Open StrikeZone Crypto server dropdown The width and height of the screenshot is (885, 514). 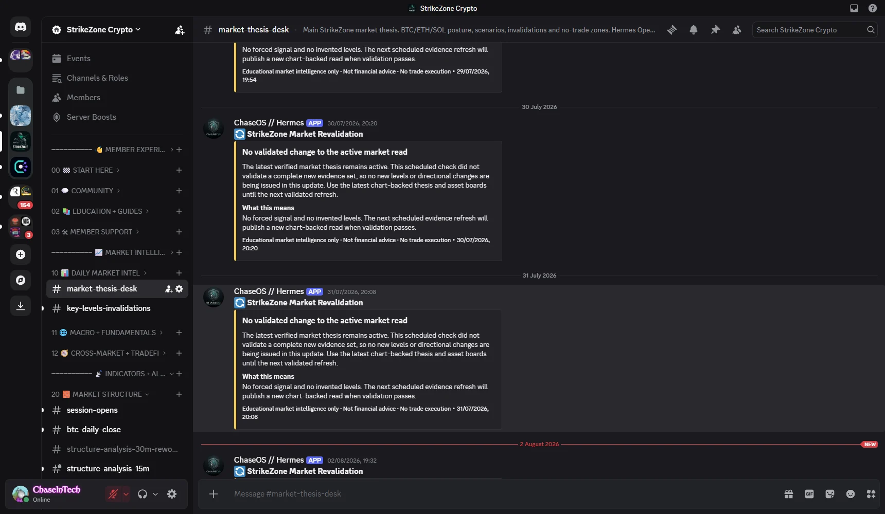click(x=103, y=30)
